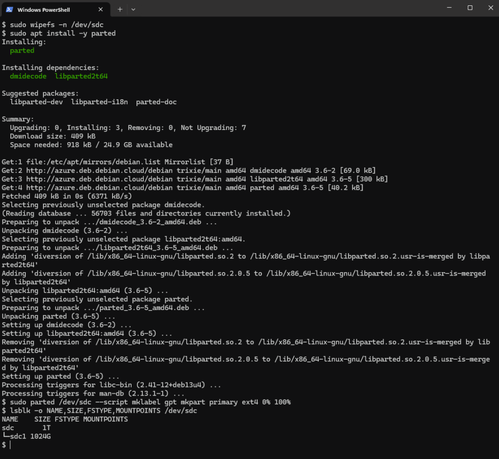Click the 'sdc 1T' row
Viewport: 499px width, 459px height.
[x=26, y=428]
